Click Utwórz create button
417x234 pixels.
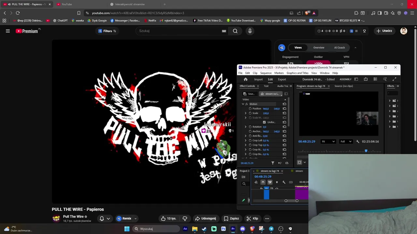pyautogui.click(x=384, y=31)
